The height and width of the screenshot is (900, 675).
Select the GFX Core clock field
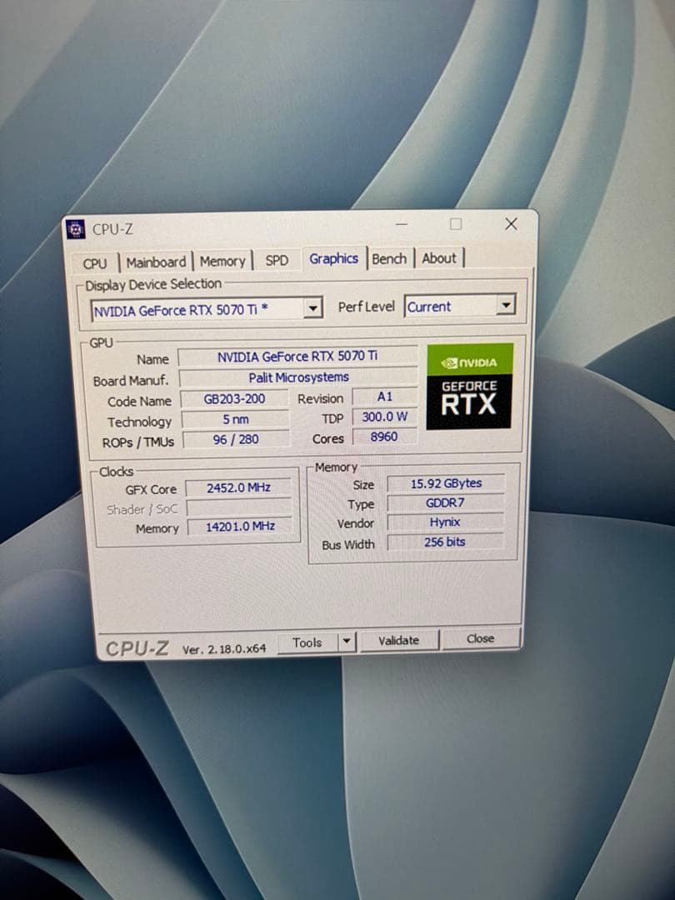[x=241, y=488]
